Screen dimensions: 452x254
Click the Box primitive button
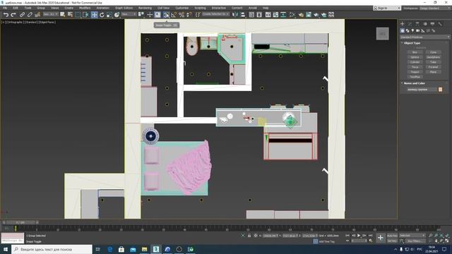click(x=415, y=52)
